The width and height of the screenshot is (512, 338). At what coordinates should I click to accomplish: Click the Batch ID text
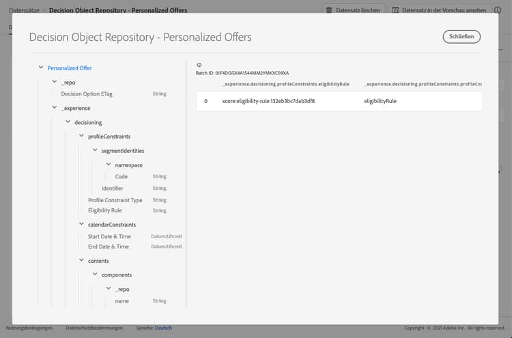point(242,73)
